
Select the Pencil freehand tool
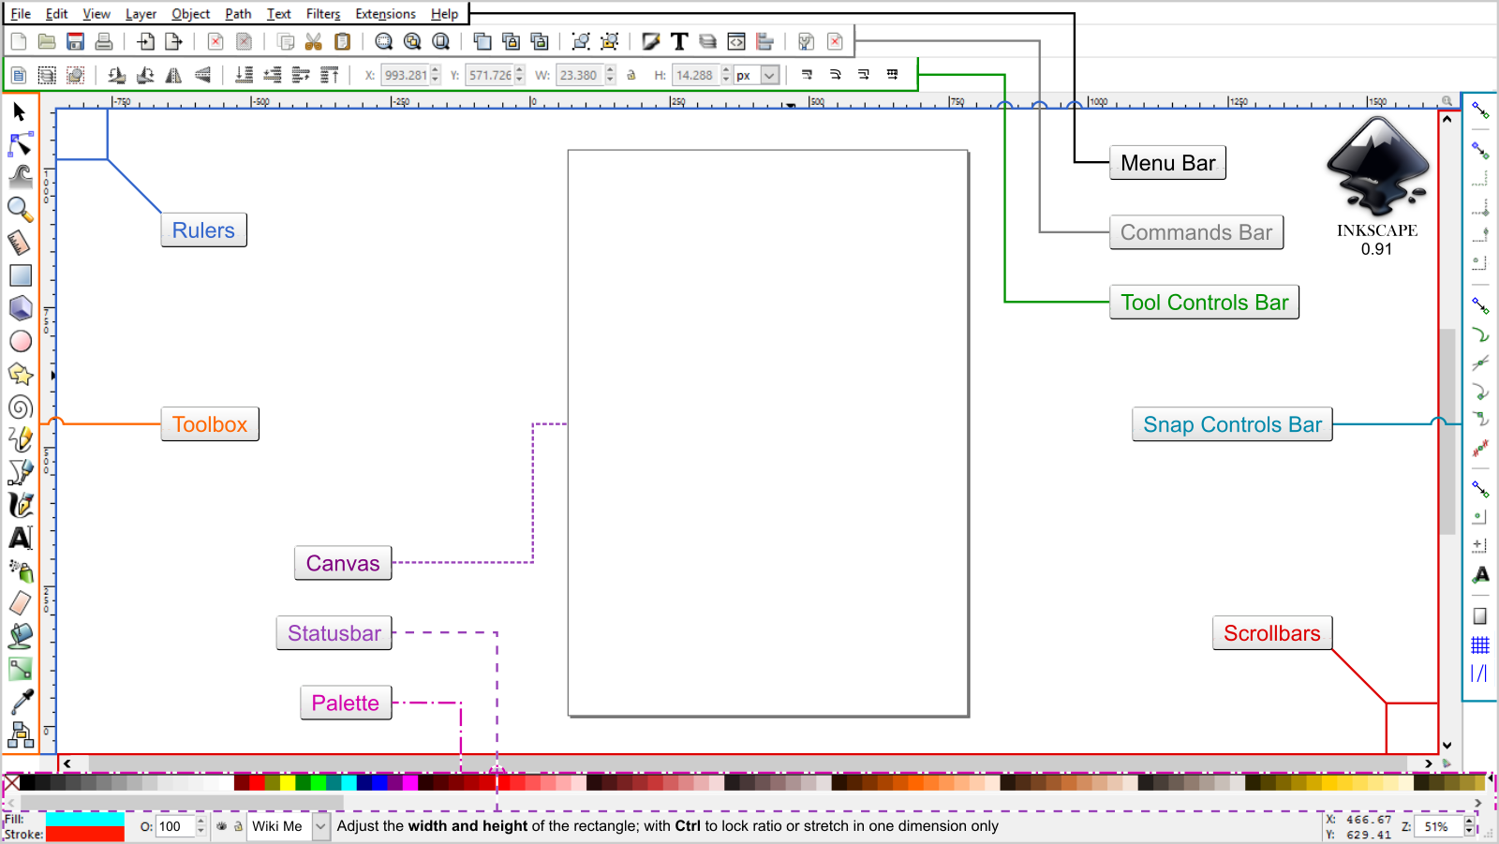tap(20, 438)
